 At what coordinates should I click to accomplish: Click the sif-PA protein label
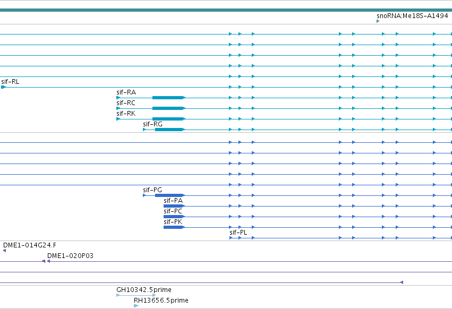click(173, 201)
